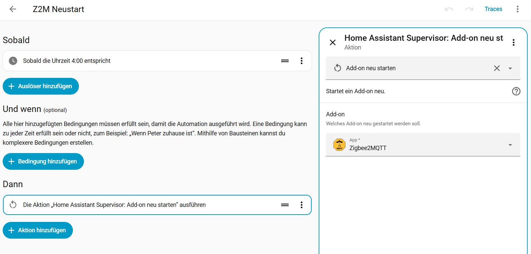Screen dimensions: 531x254
Task: Click the 'Home Assistant Supervisor' panel title
Action: (424, 38)
